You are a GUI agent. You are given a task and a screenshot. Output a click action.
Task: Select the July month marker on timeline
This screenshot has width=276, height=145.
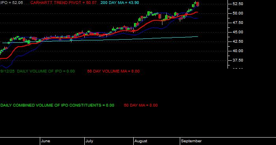coord(89,141)
